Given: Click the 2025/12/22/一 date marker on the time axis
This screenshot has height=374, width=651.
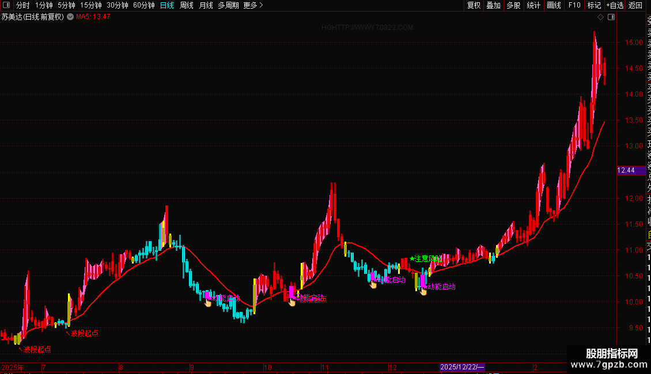Looking at the screenshot, I should click(x=461, y=367).
